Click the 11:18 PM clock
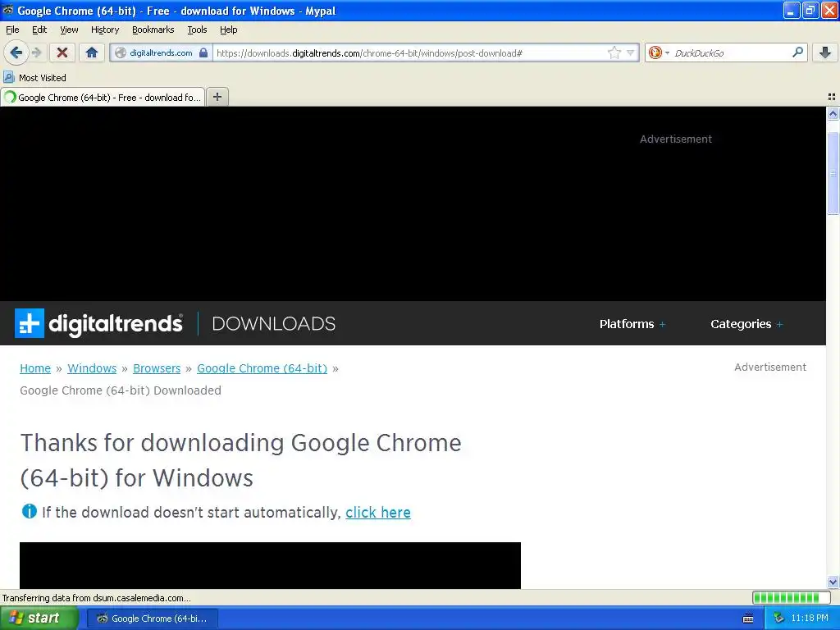This screenshot has width=840, height=630. click(x=810, y=619)
